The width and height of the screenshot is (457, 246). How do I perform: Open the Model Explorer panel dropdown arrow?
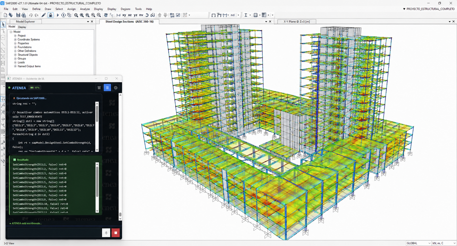(x=88, y=22)
